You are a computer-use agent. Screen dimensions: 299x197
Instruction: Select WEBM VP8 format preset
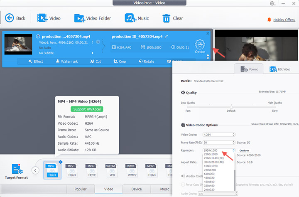tap(112, 170)
